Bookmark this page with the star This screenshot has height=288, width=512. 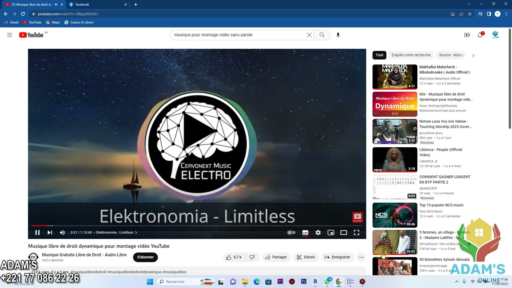point(470,14)
